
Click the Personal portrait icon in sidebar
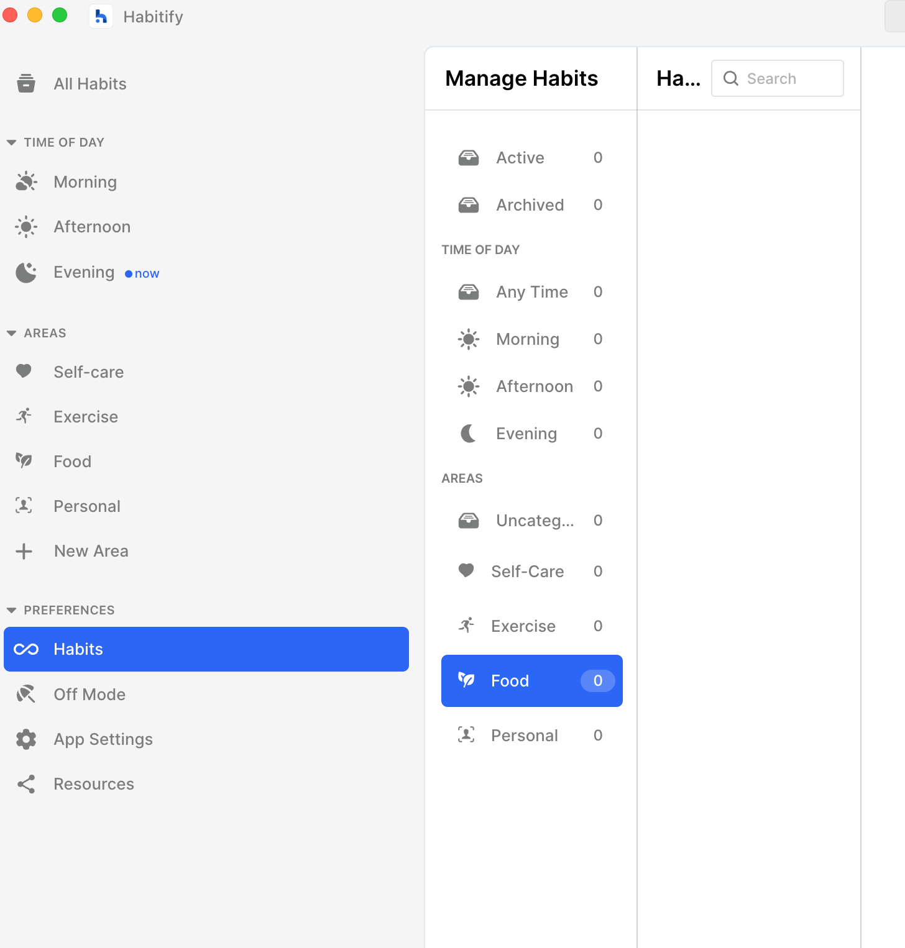(x=24, y=506)
